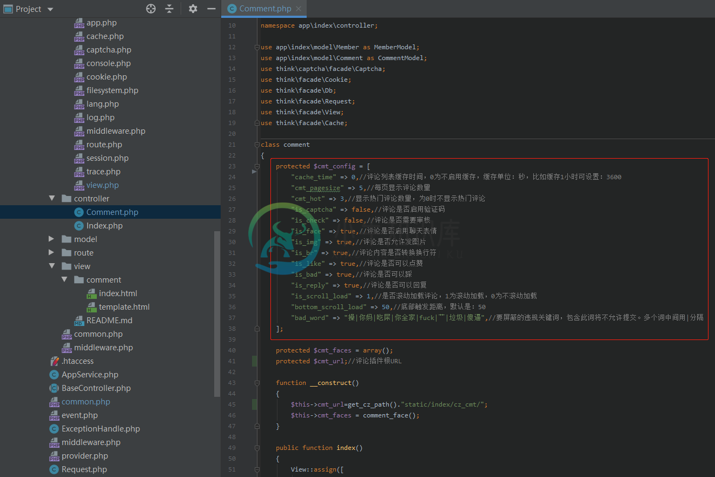Screen dimensions: 715x477
Task: Expand the route folder
Action: click(x=51, y=253)
